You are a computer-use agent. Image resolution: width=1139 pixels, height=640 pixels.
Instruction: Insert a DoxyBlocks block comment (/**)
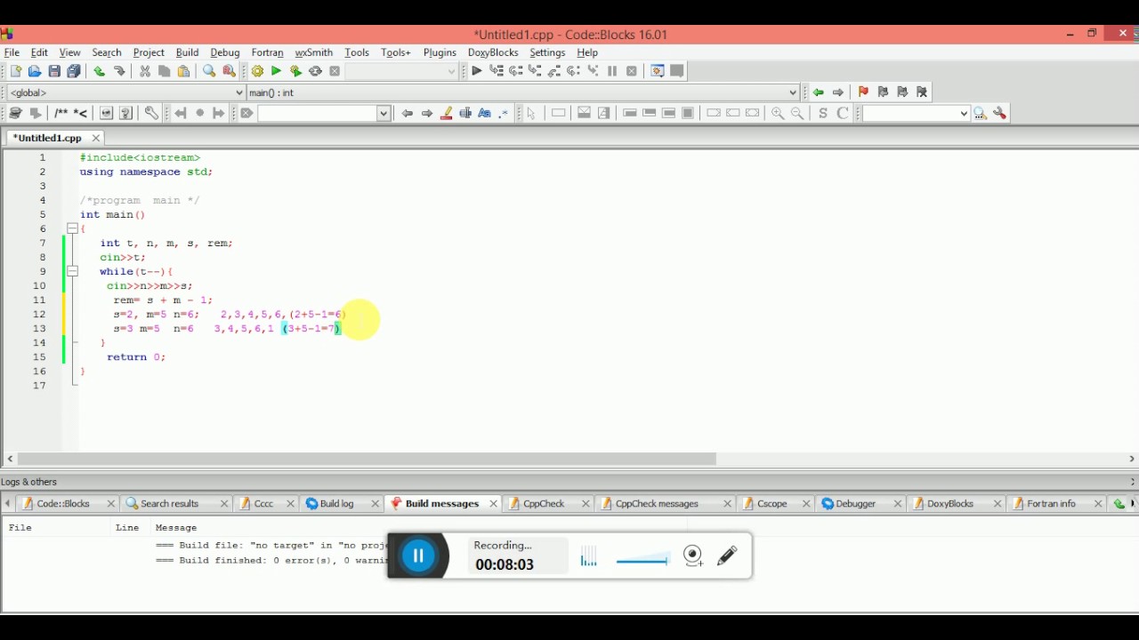point(61,113)
